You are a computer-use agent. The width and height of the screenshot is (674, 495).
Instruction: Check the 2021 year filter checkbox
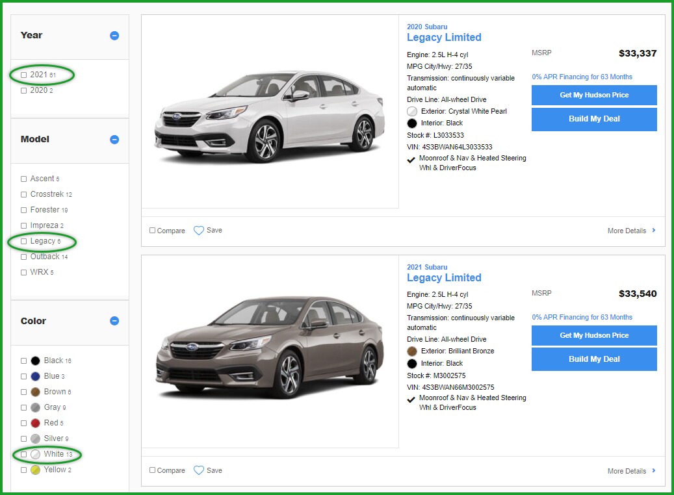point(24,75)
